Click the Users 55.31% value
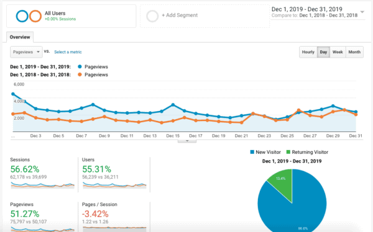 96,169
